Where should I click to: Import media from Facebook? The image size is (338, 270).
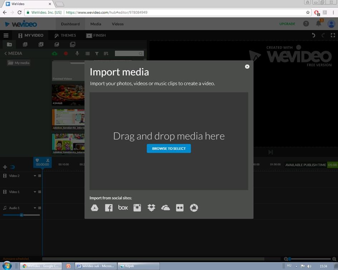(109, 208)
